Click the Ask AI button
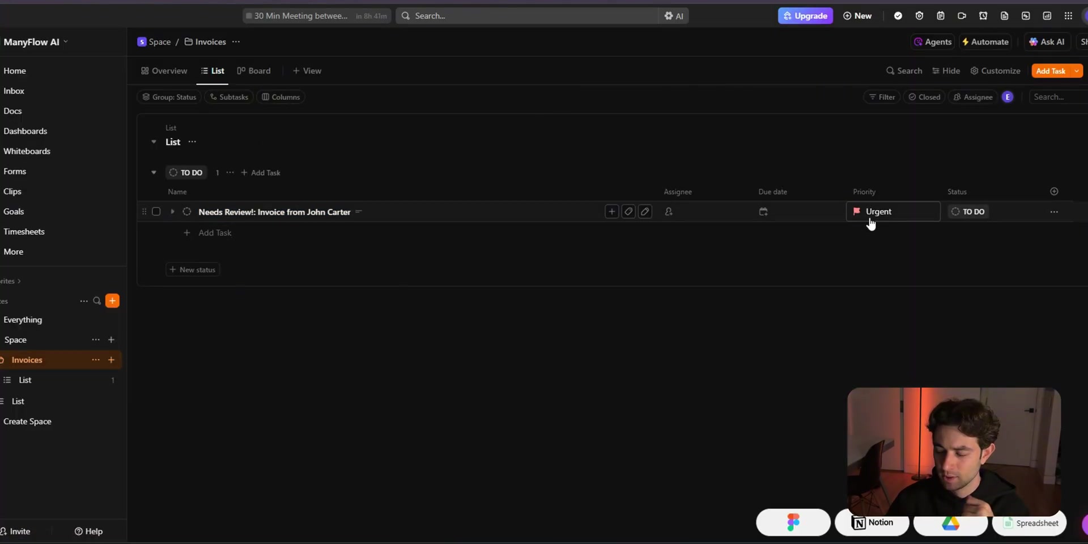This screenshot has width=1088, height=544. pos(1047,42)
